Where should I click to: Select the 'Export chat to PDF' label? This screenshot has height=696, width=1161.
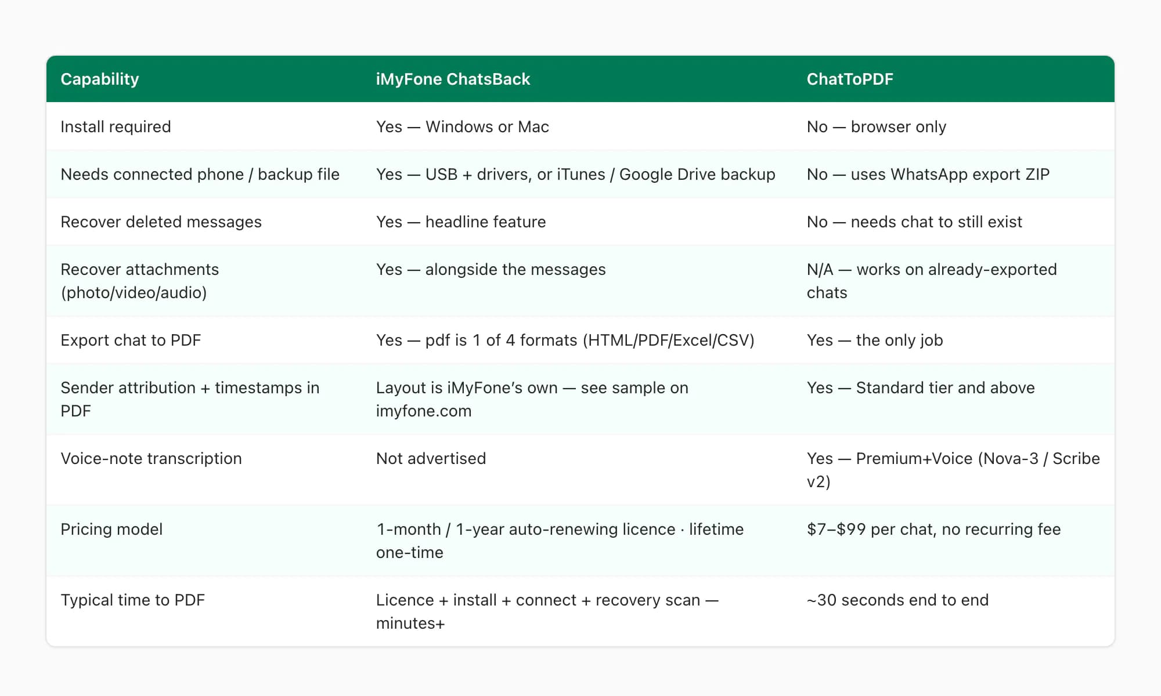point(131,340)
